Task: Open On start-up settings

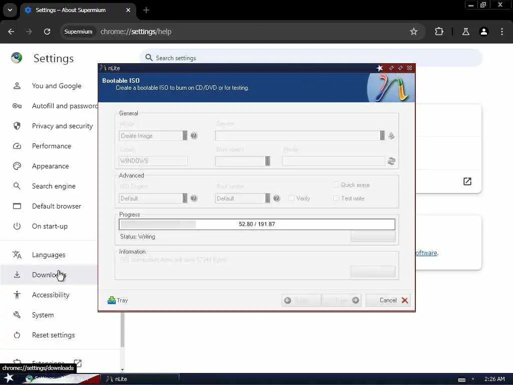Action: [49, 226]
